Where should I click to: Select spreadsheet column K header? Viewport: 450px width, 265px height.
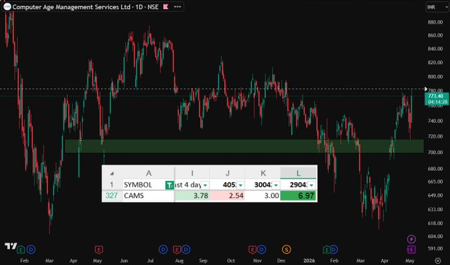(262, 173)
